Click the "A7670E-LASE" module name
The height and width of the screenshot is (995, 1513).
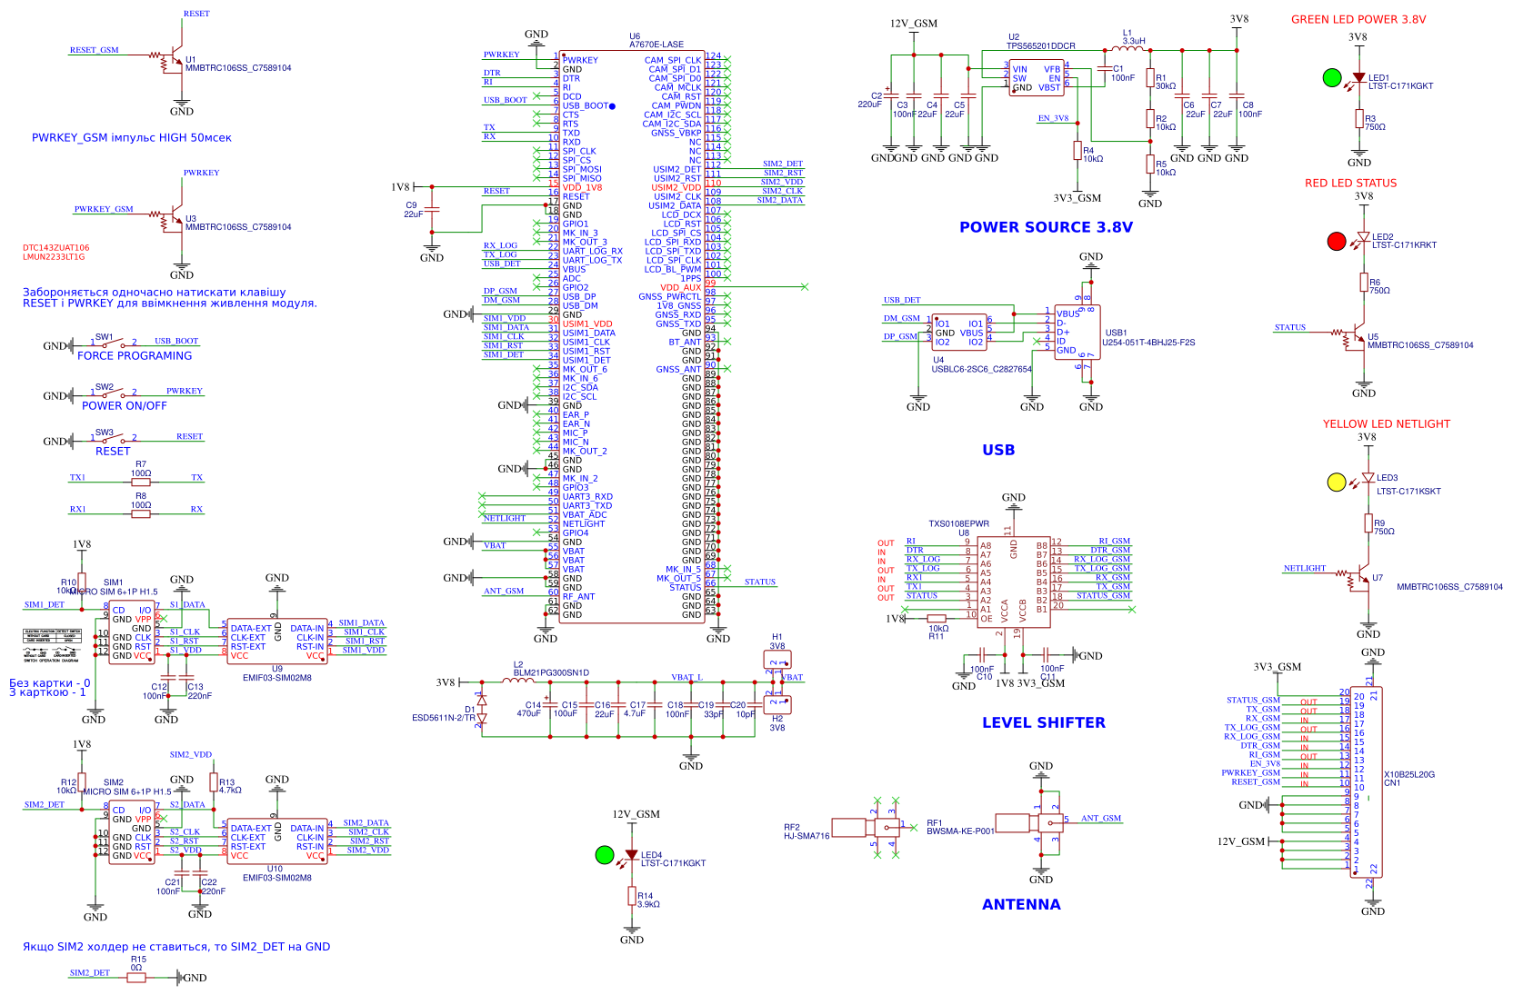(x=656, y=45)
